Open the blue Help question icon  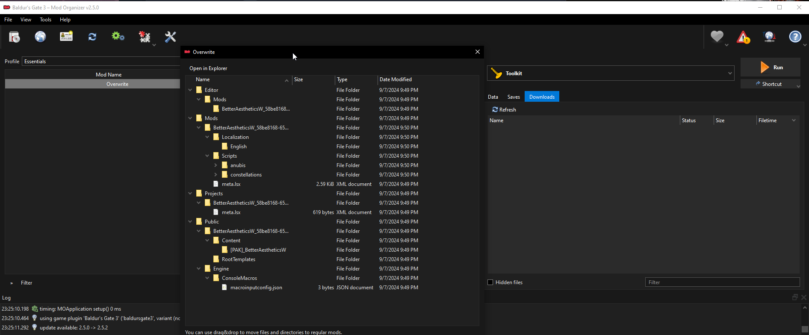(795, 37)
